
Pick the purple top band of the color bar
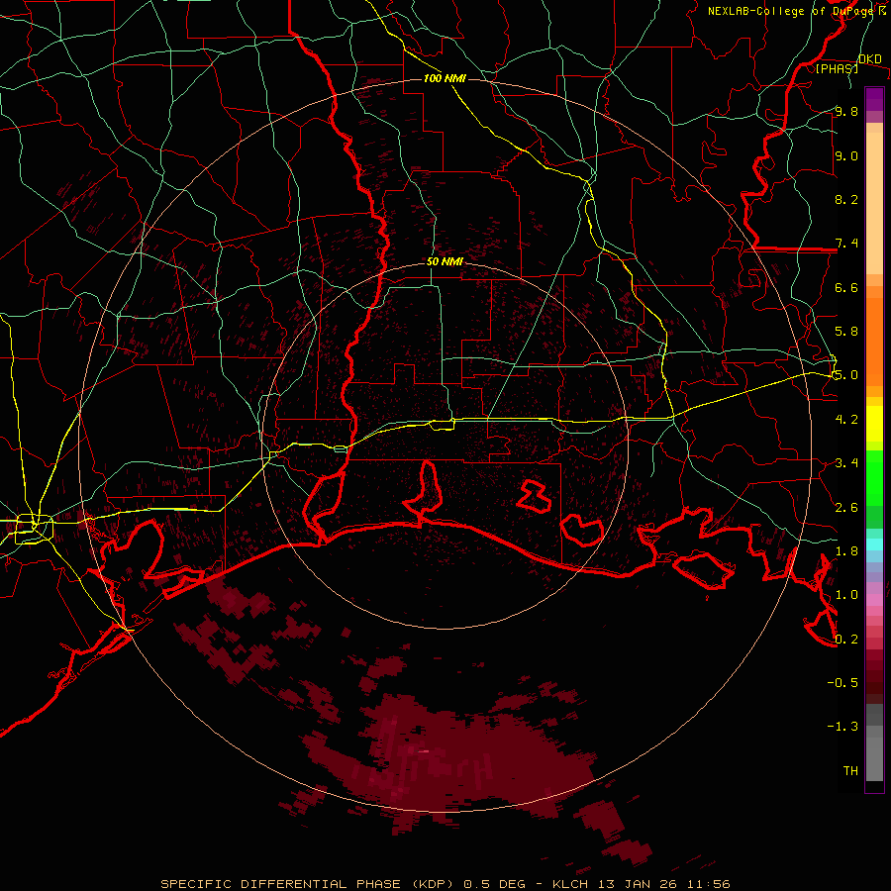click(874, 99)
